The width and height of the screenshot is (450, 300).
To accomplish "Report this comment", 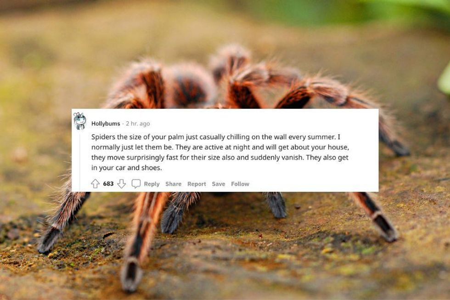I will [x=197, y=184].
